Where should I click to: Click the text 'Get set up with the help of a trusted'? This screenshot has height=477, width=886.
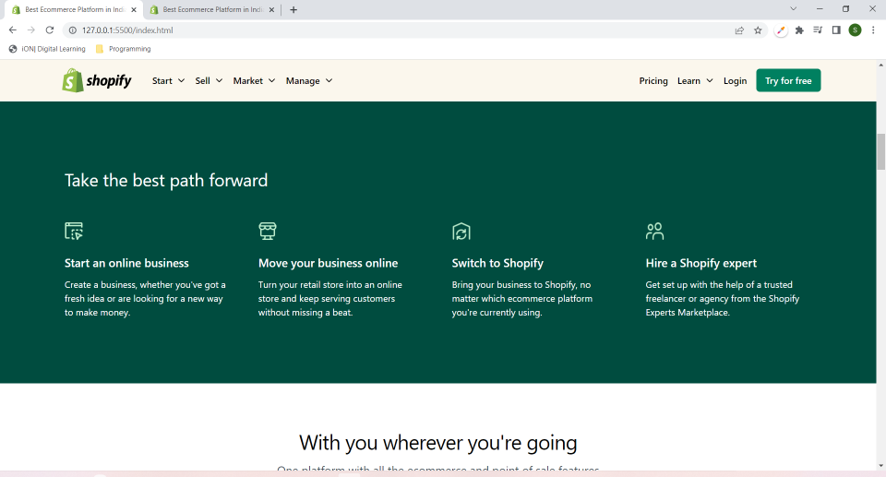(719, 285)
